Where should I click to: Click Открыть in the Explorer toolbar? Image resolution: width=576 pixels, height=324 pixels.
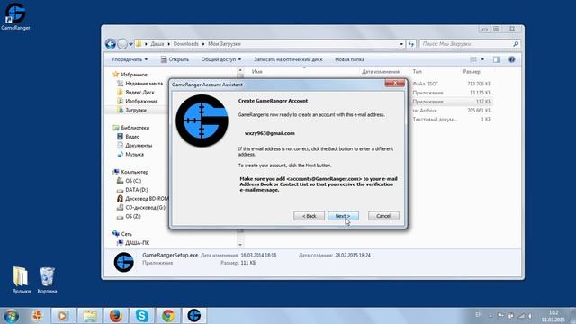point(175,59)
